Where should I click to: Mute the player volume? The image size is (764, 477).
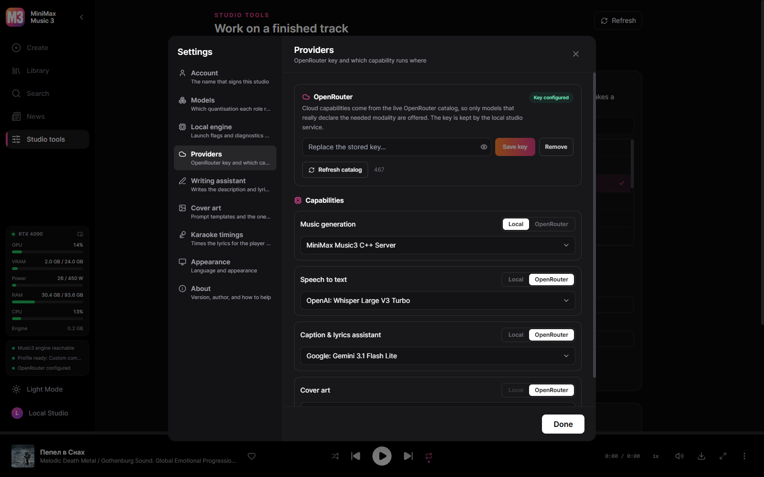(x=679, y=456)
